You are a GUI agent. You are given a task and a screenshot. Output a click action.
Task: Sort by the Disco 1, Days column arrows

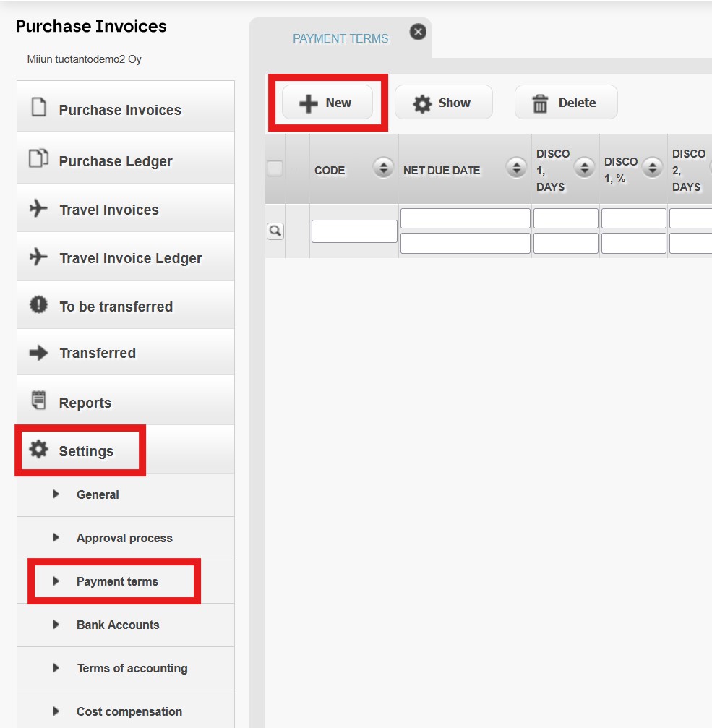click(584, 168)
